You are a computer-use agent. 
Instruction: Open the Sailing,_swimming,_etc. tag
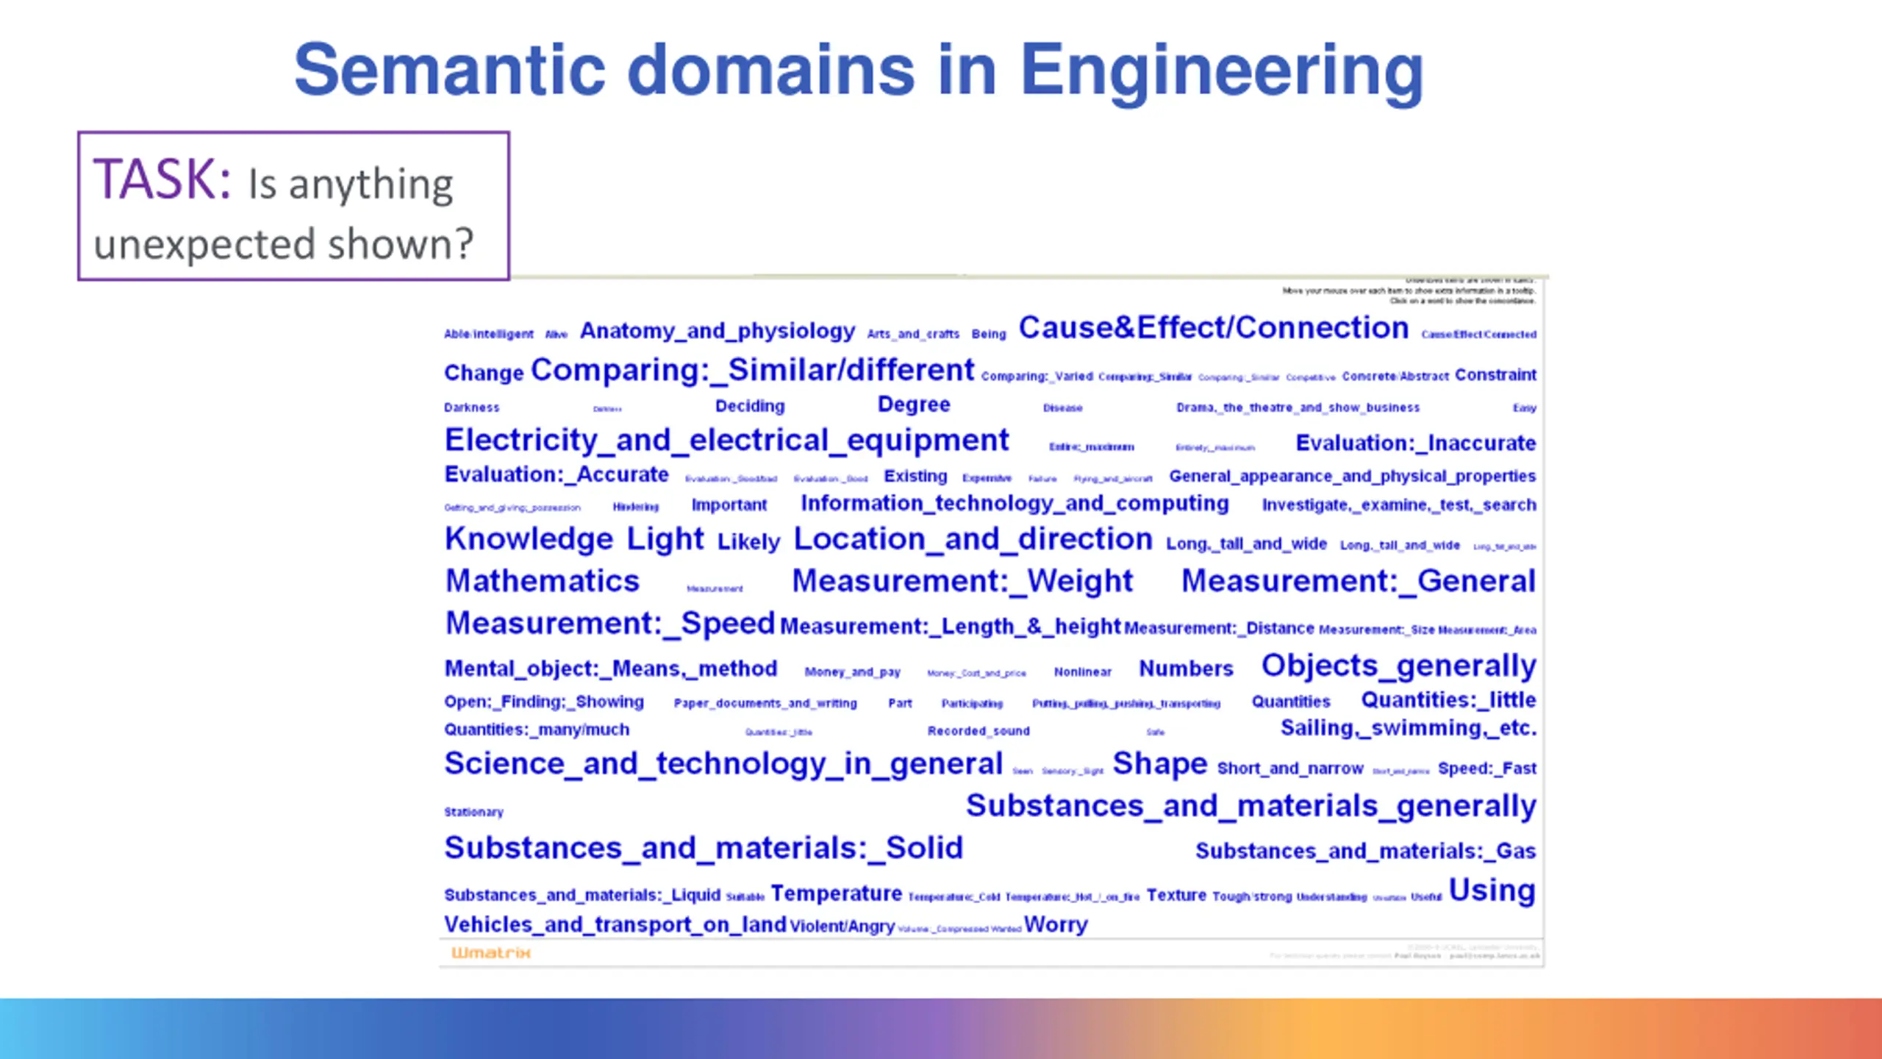tap(1409, 729)
